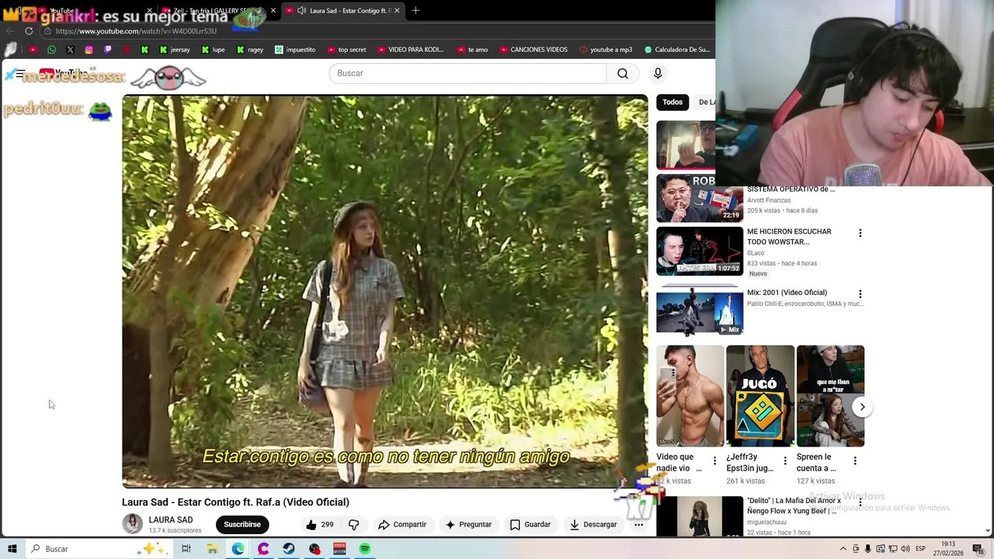The width and height of the screenshot is (994, 559).
Task: Subscribe to LAURA SAD with Suscribirse
Action: pos(242,524)
